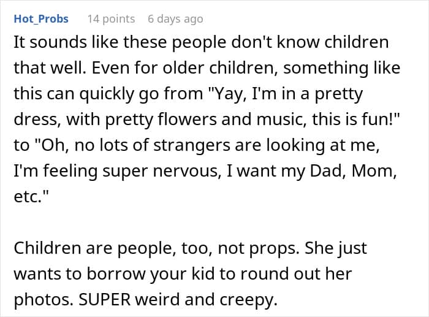Click the '6 days ago' timestamp

click(x=175, y=19)
